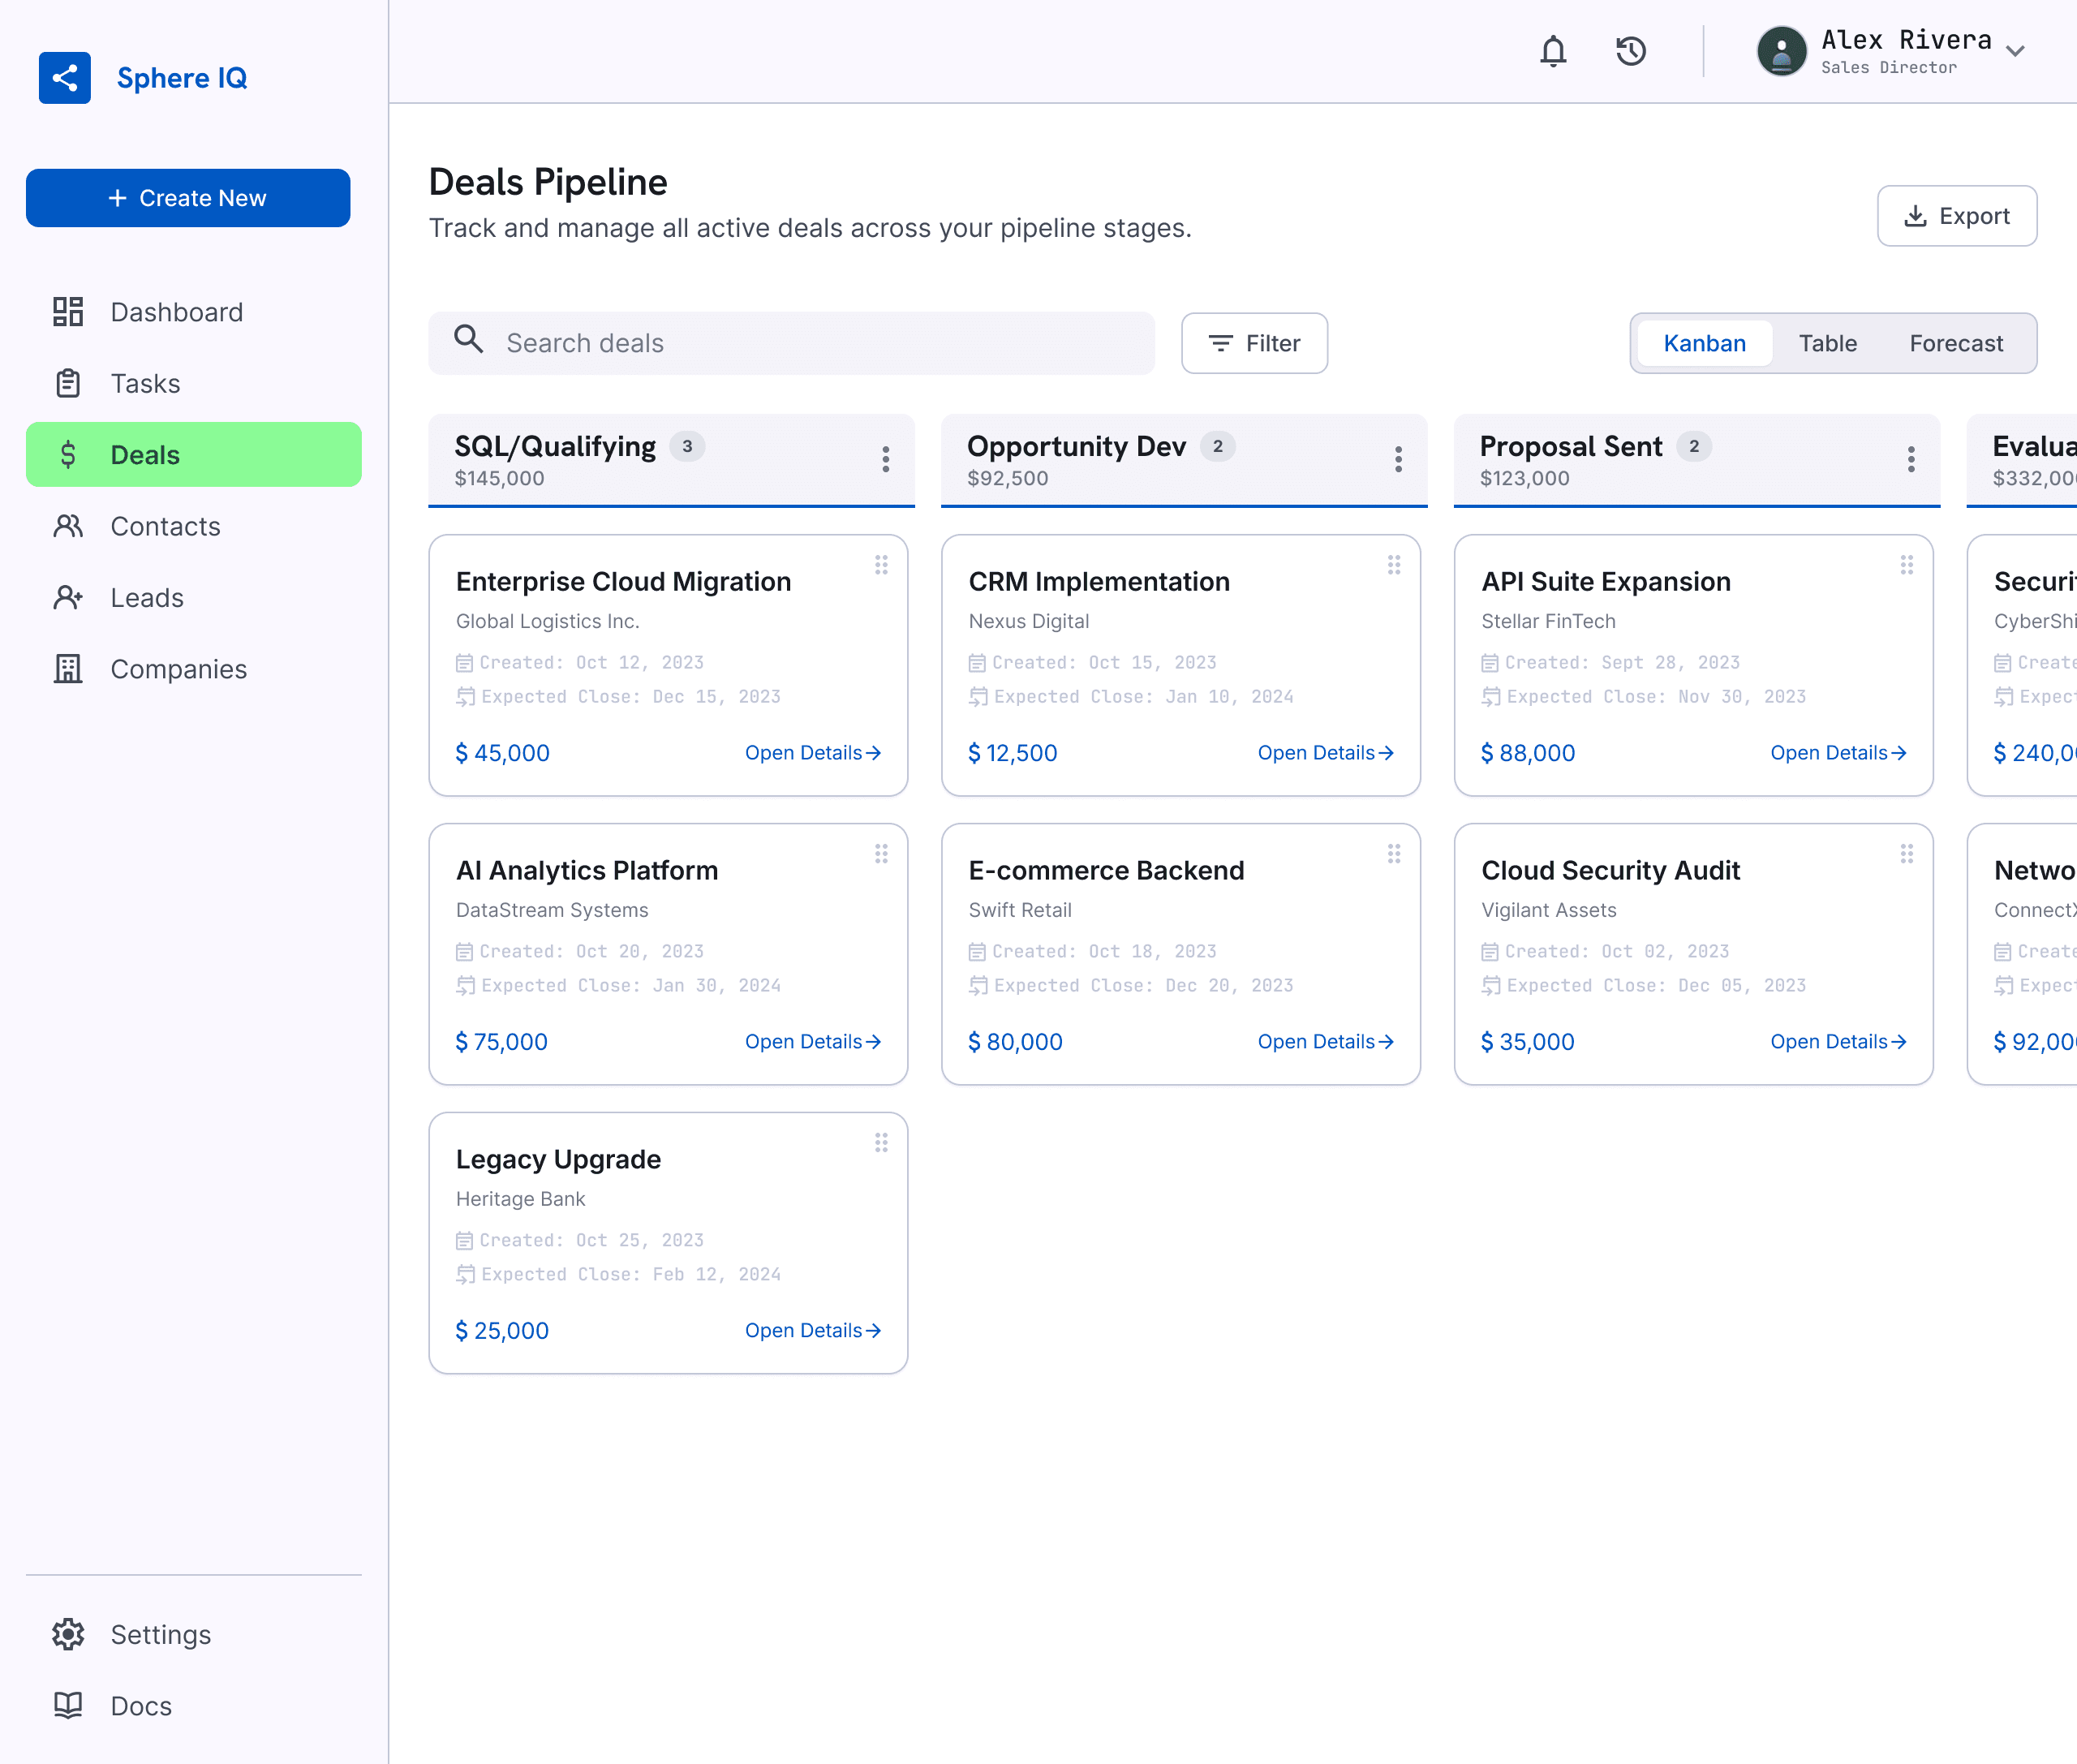Open details for Enterprise Cloud Migration
Screen dimensions: 2077x1764
point(813,753)
